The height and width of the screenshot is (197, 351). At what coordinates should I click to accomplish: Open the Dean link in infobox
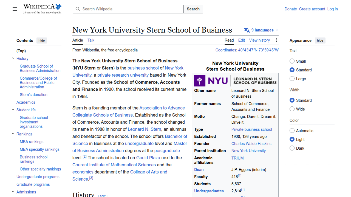(199, 170)
